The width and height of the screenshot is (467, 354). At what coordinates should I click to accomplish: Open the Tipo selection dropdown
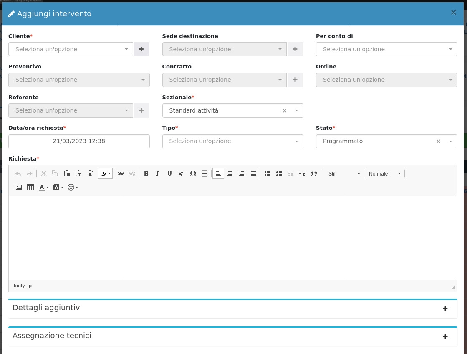tap(232, 141)
